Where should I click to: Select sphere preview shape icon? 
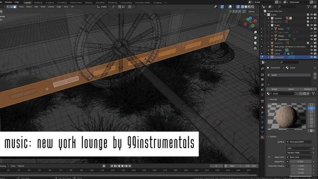(x=312, y=108)
